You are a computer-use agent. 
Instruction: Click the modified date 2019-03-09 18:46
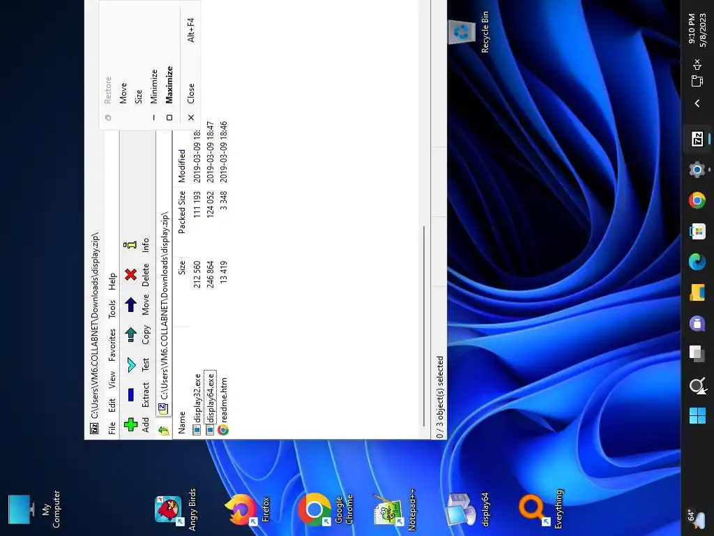(x=223, y=151)
